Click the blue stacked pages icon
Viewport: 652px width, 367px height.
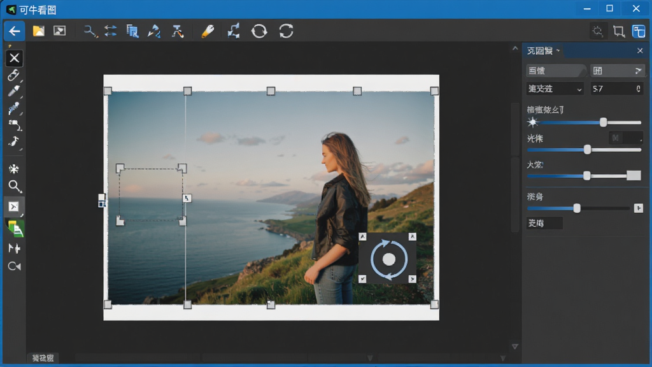[132, 31]
